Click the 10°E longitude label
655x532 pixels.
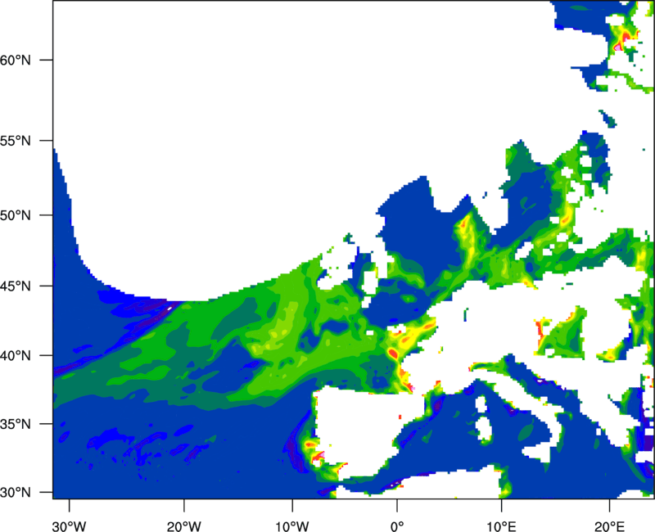pos(501,526)
